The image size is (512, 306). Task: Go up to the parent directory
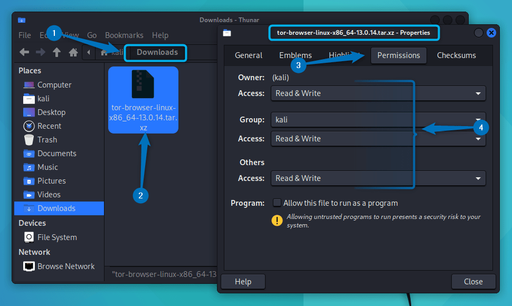click(x=56, y=52)
